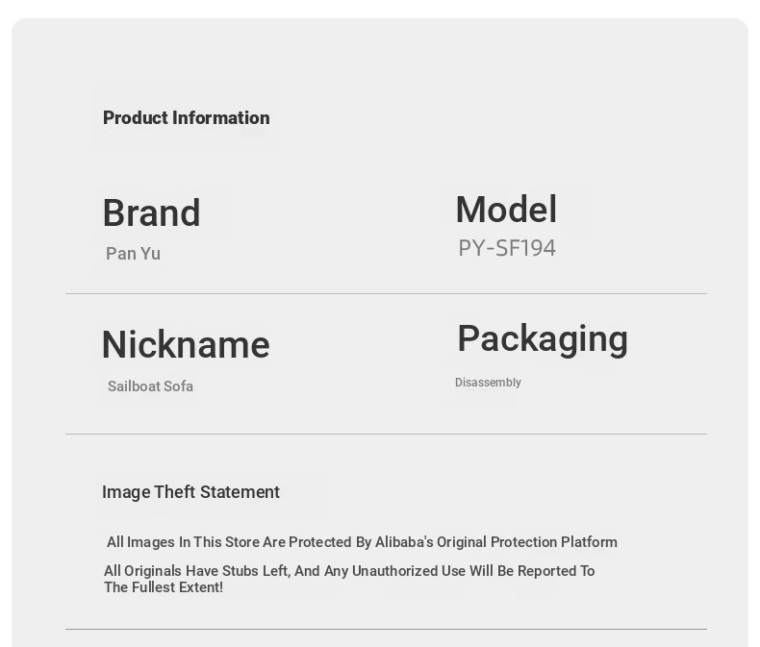The width and height of the screenshot is (760, 647).
Task: Click the Unauthorized Use Will Be Reported line
Action: click(349, 571)
